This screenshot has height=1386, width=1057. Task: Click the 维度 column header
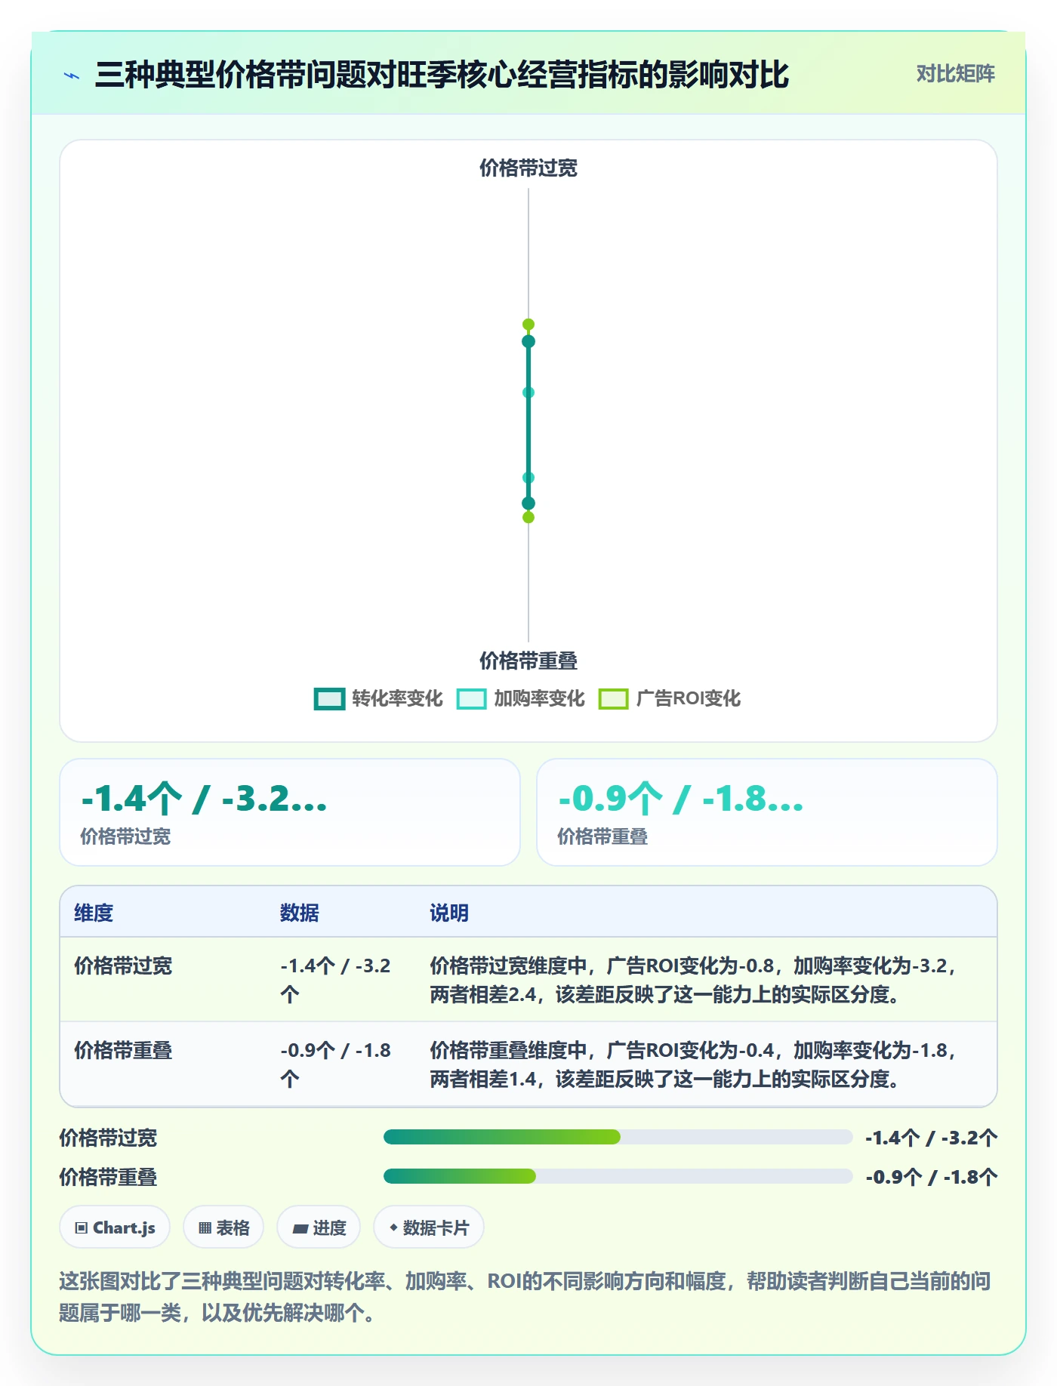pyautogui.click(x=94, y=913)
